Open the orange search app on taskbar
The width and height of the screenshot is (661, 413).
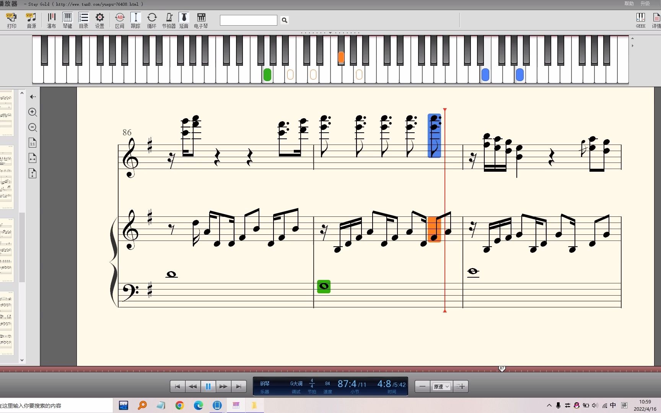click(142, 405)
